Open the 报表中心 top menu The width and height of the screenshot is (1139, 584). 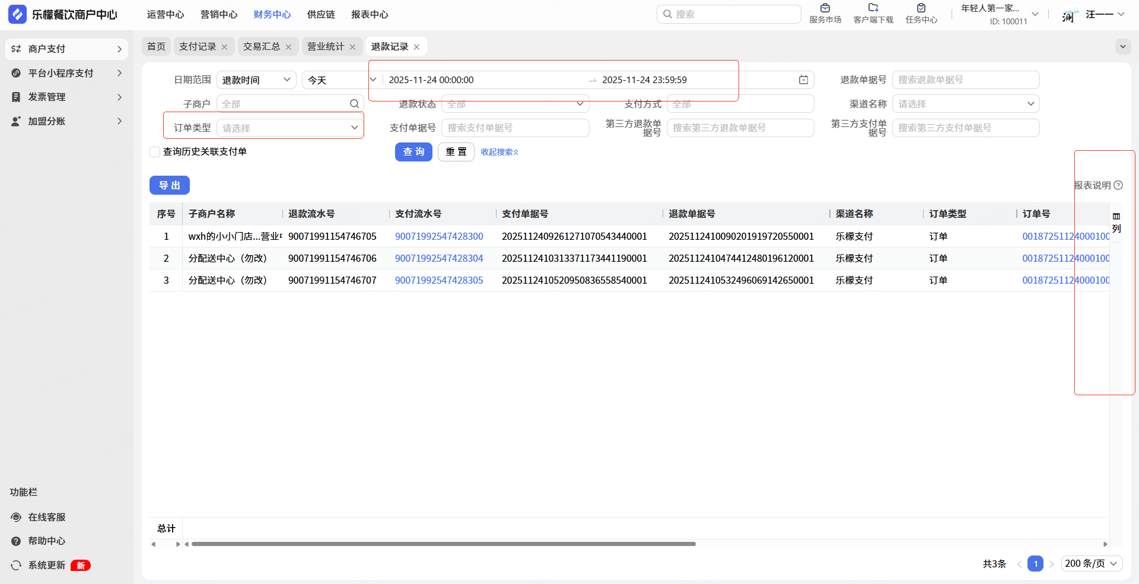click(x=369, y=14)
